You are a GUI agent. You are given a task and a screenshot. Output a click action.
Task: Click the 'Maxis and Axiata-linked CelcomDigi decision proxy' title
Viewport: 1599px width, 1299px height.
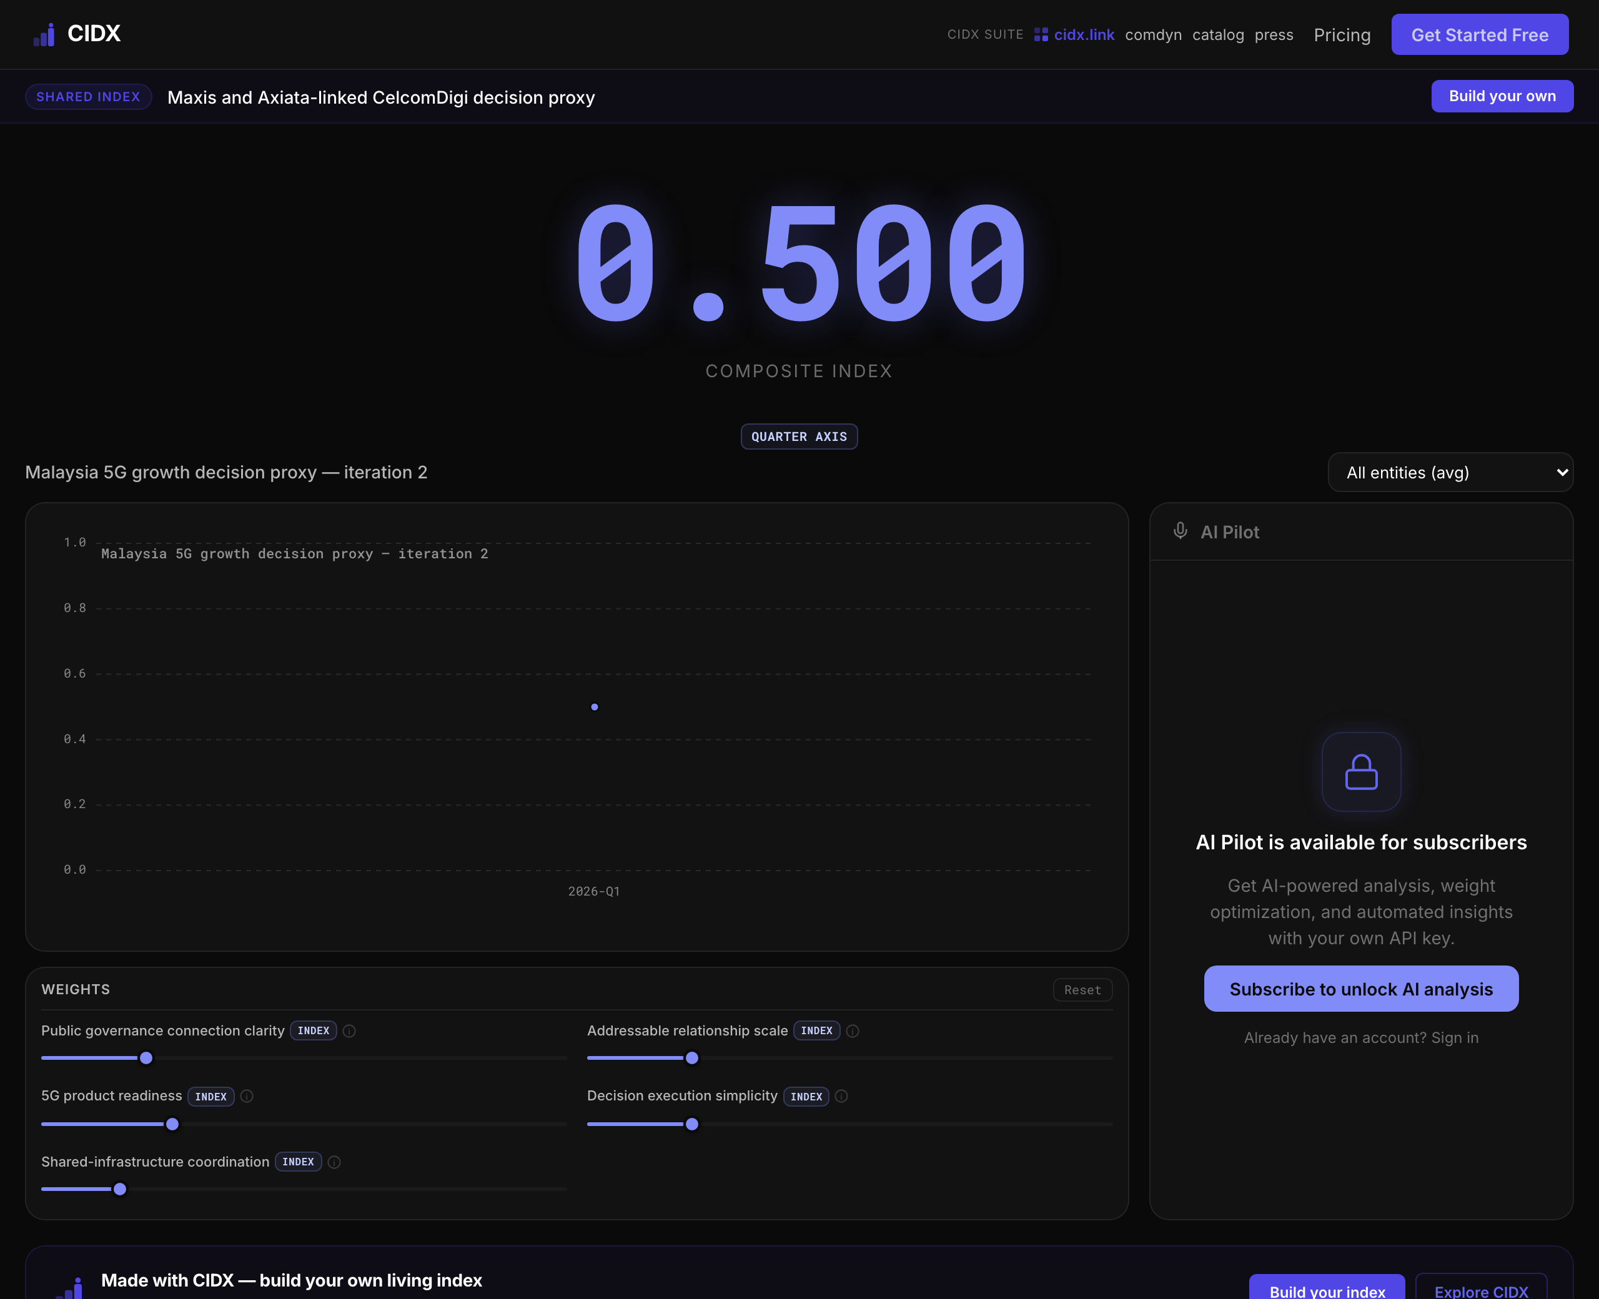pos(381,97)
